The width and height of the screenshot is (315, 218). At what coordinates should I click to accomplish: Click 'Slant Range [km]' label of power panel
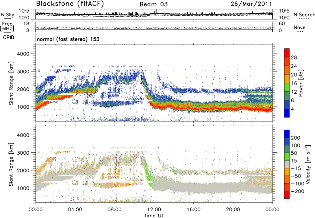tap(11, 83)
